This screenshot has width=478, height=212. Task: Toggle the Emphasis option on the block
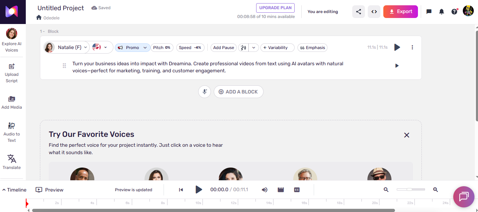[312, 47]
